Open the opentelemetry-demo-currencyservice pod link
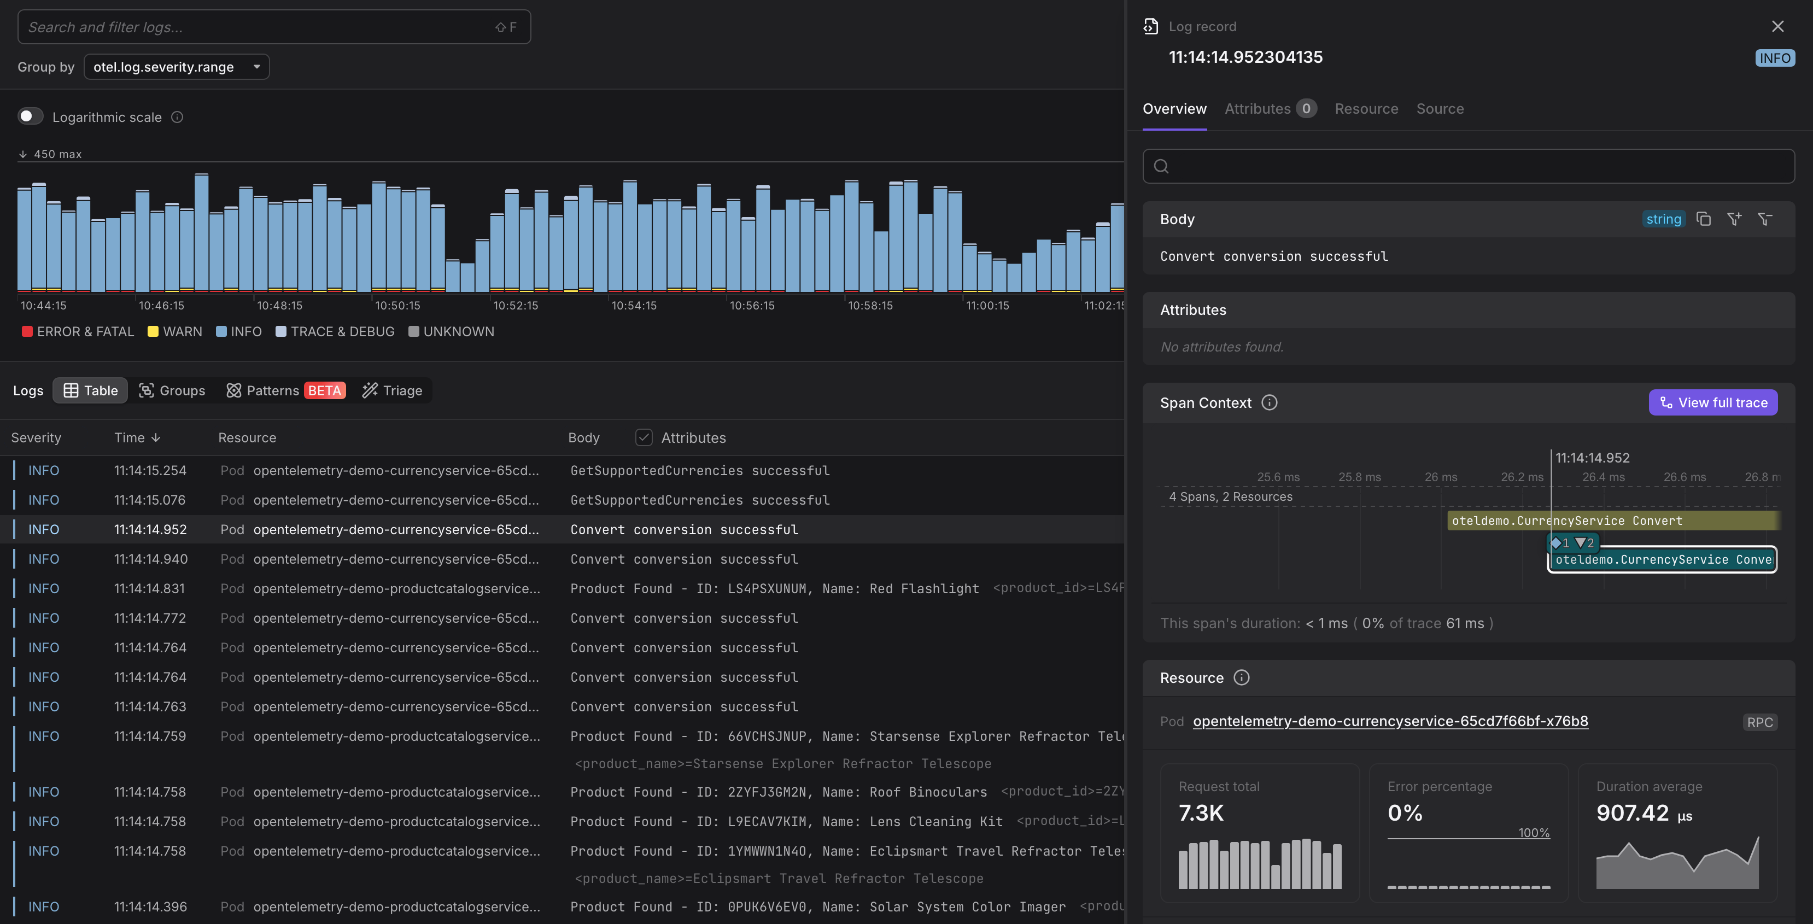 point(1390,721)
